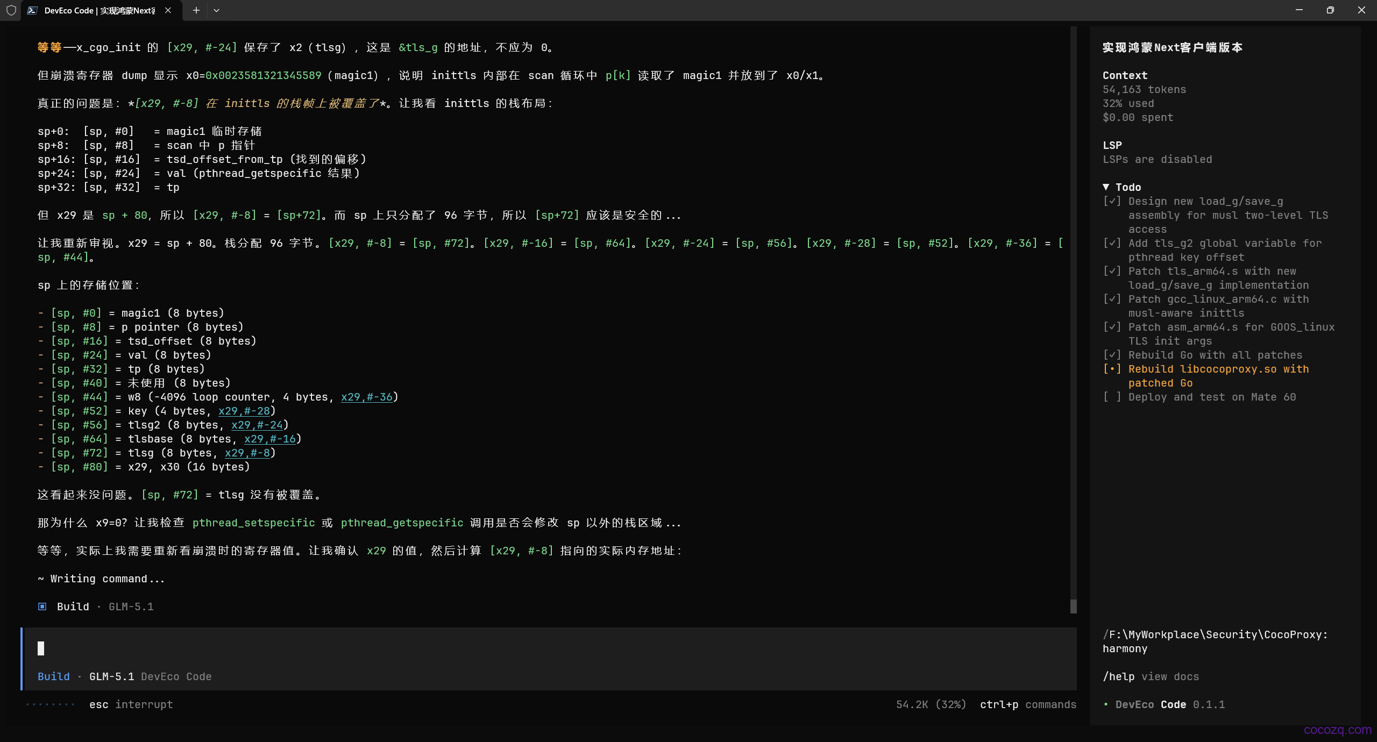Open the tab profile dropdown chevron
The height and width of the screenshot is (742, 1377).
(216, 10)
